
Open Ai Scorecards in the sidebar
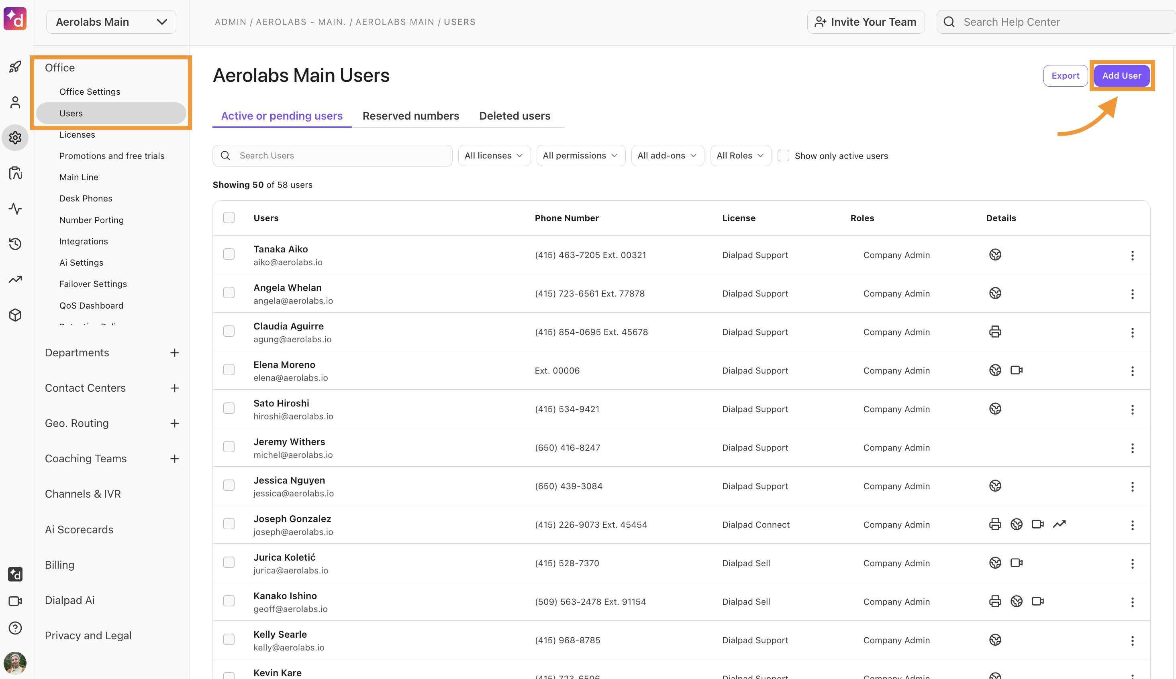79,530
